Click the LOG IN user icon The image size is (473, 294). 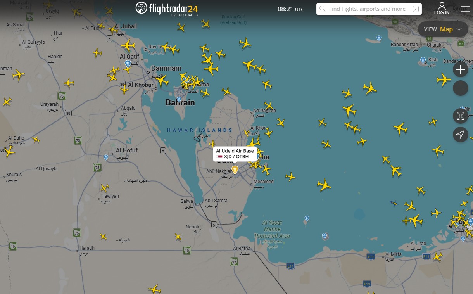[442, 8]
